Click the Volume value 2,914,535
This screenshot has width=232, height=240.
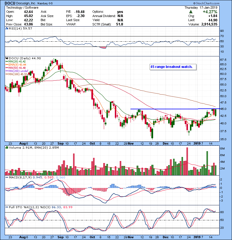pyautogui.click(x=209, y=24)
